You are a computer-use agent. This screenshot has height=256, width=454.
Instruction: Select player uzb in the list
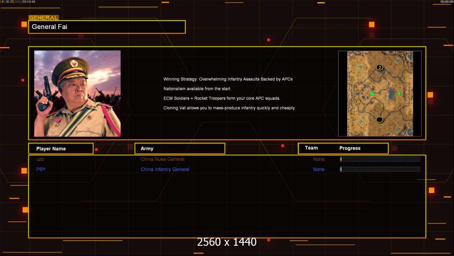tap(40, 159)
